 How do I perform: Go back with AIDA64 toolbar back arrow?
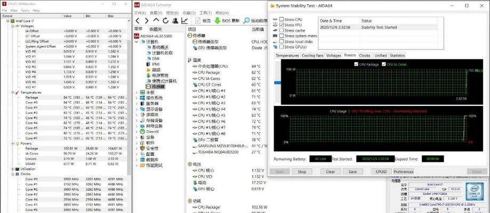click(137, 21)
